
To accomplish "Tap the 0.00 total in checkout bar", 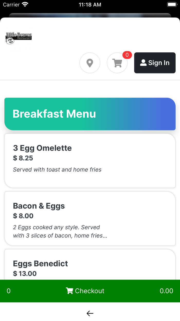I will pos(166,291).
